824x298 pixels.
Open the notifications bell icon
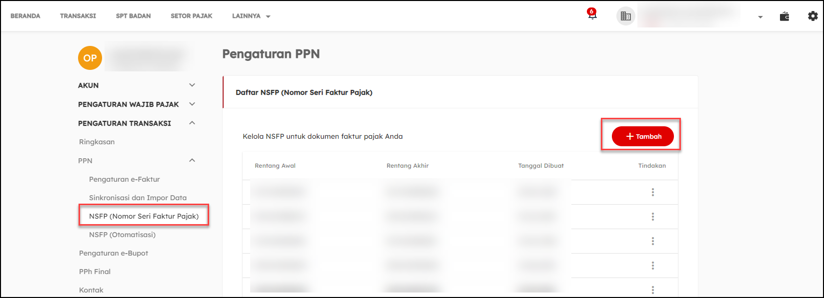point(592,15)
